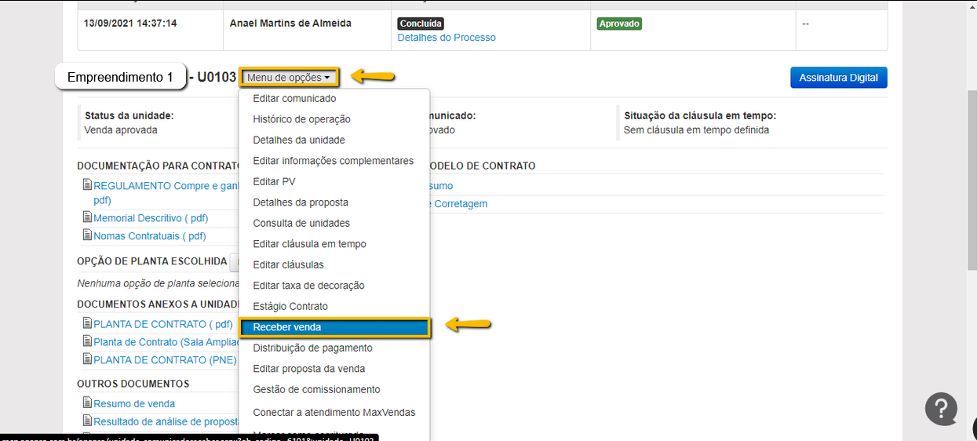The width and height of the screenshot is (977, 441).
Task: Click document icon beside PLANTA DE CONTRATO (PNE)
Action: pyautogui.click(x=87, y=359)
